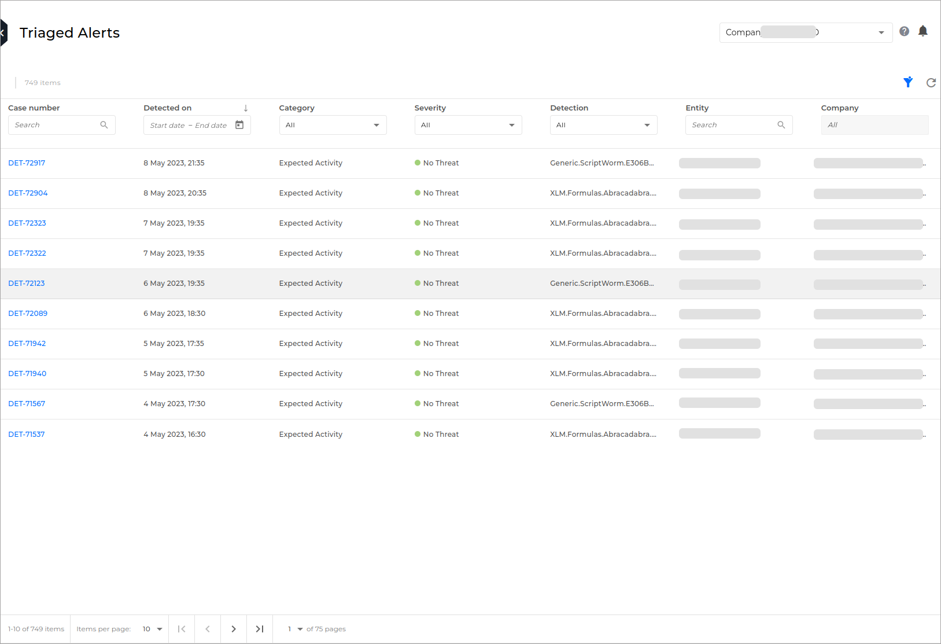Open the notifications bell

pyautogui.click(x=923, y=31)
